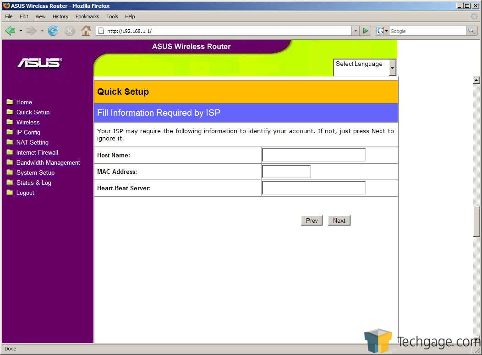Click the Google search engine icon
Screen dimensions: 482x355
click(x=380, y=31)
